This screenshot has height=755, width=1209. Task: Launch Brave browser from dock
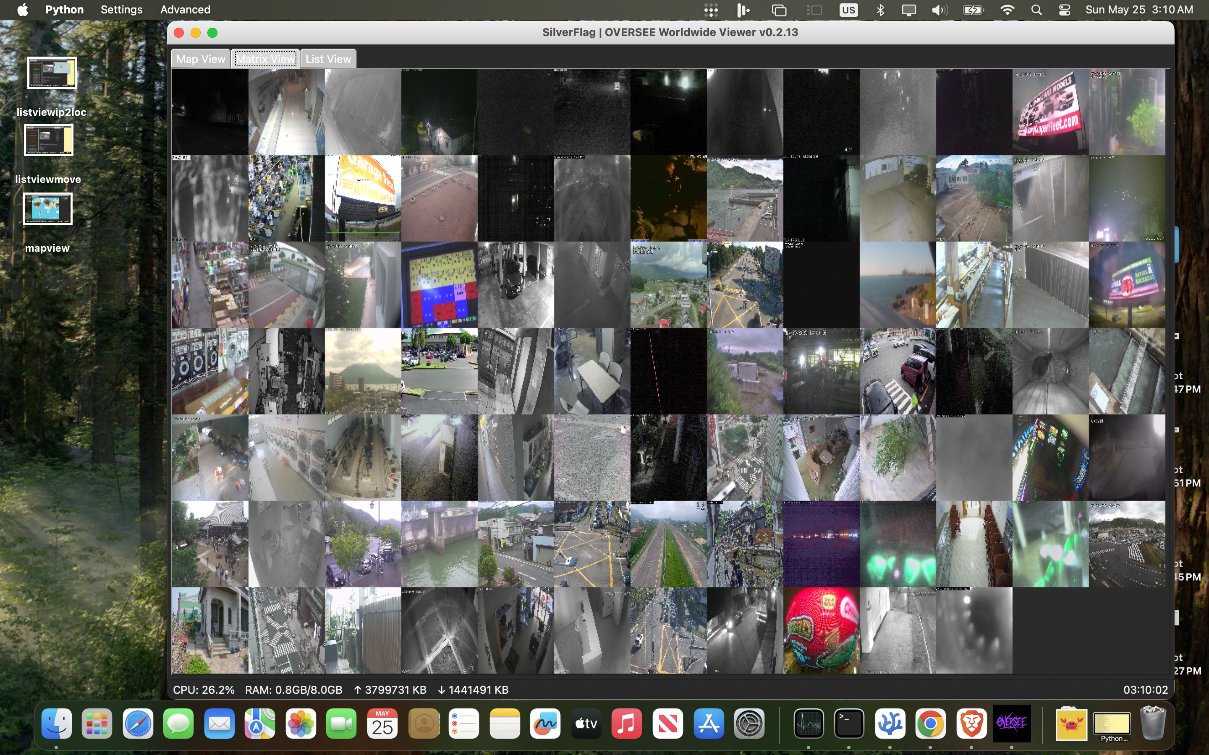click(x=971, y=724)
